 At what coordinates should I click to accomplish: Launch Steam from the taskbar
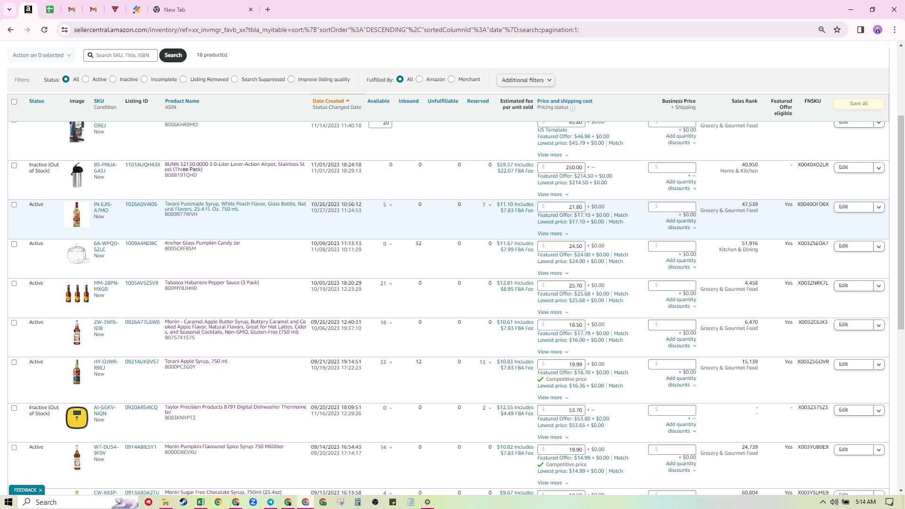(x=183, y=502)
